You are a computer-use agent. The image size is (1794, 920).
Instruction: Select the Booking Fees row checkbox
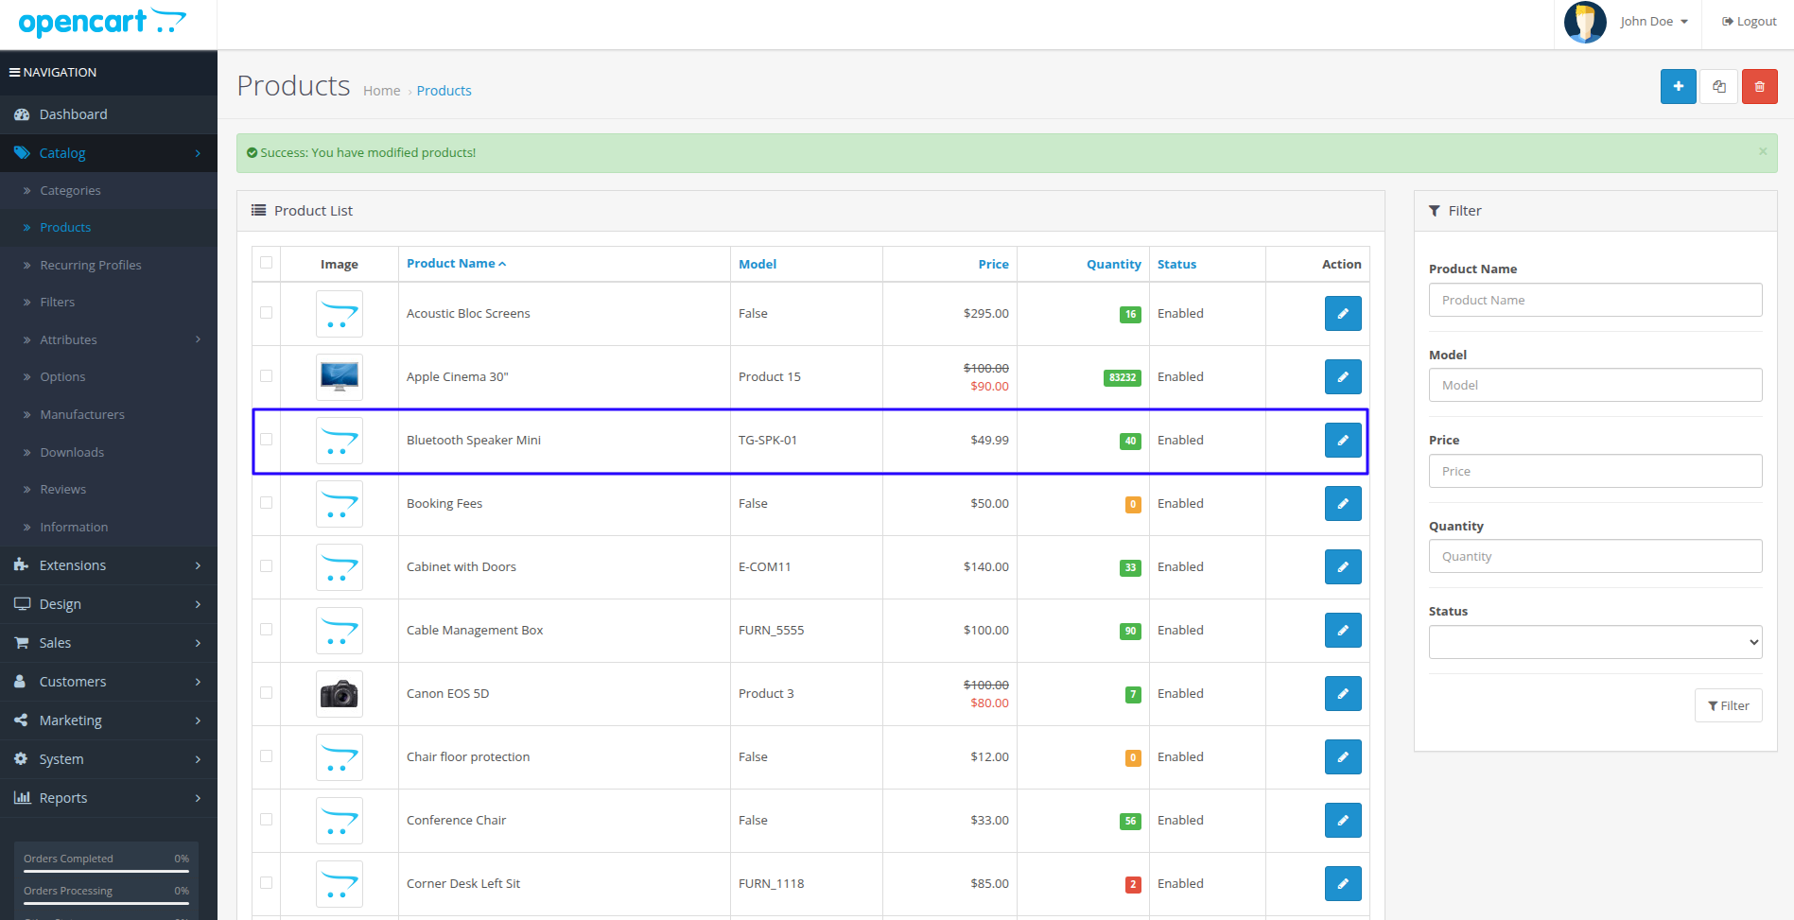pyautogui.click(x=266, y=502)
